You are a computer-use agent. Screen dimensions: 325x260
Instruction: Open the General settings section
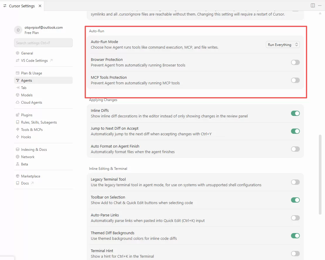pyautogui.click(x=43, y=53)
